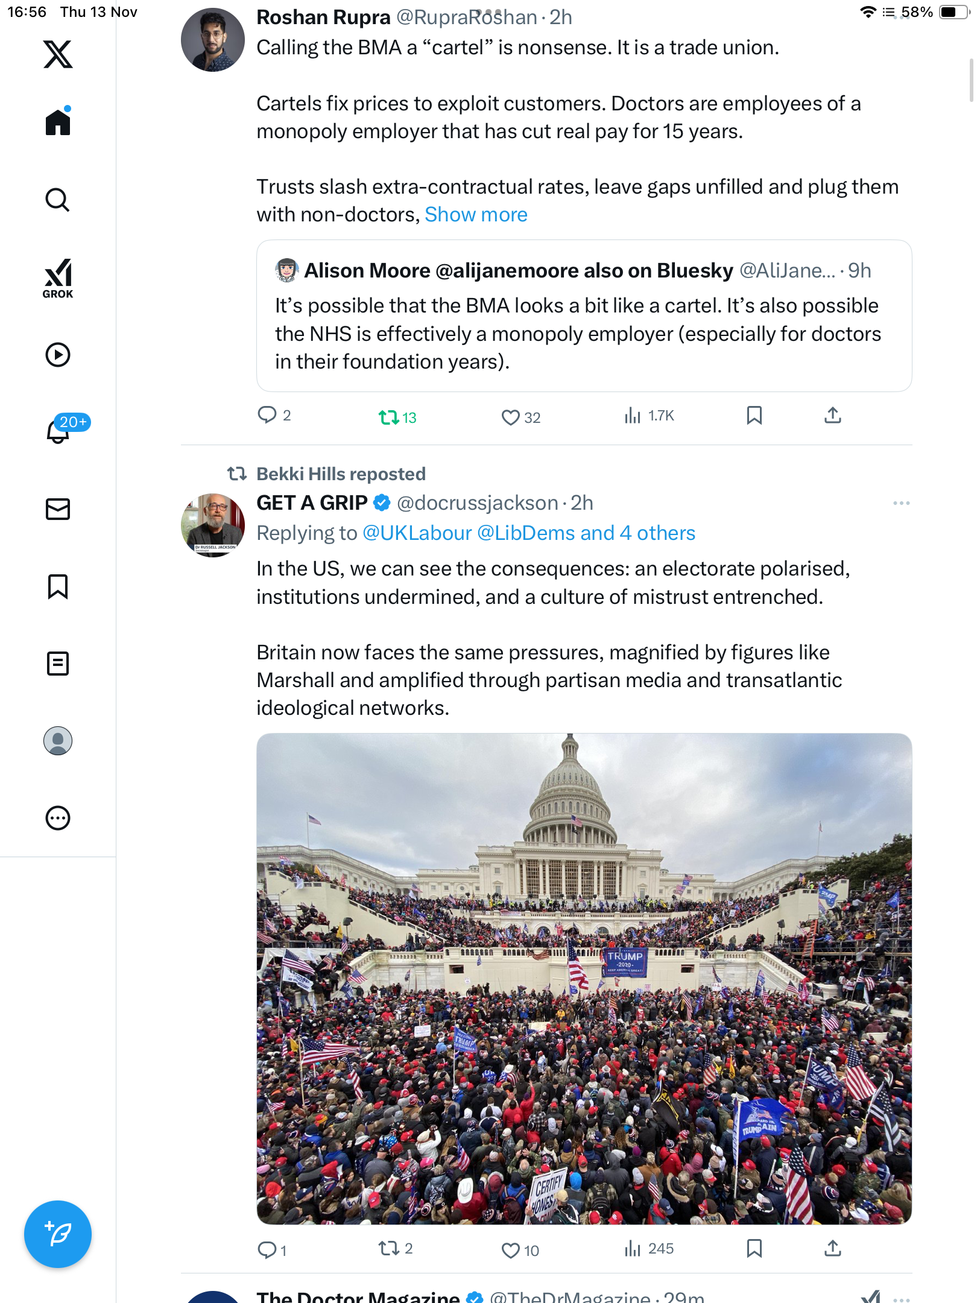Open Notifications bell with 20+ badge
Screen dimensions: 977x1303
[59, 431]
